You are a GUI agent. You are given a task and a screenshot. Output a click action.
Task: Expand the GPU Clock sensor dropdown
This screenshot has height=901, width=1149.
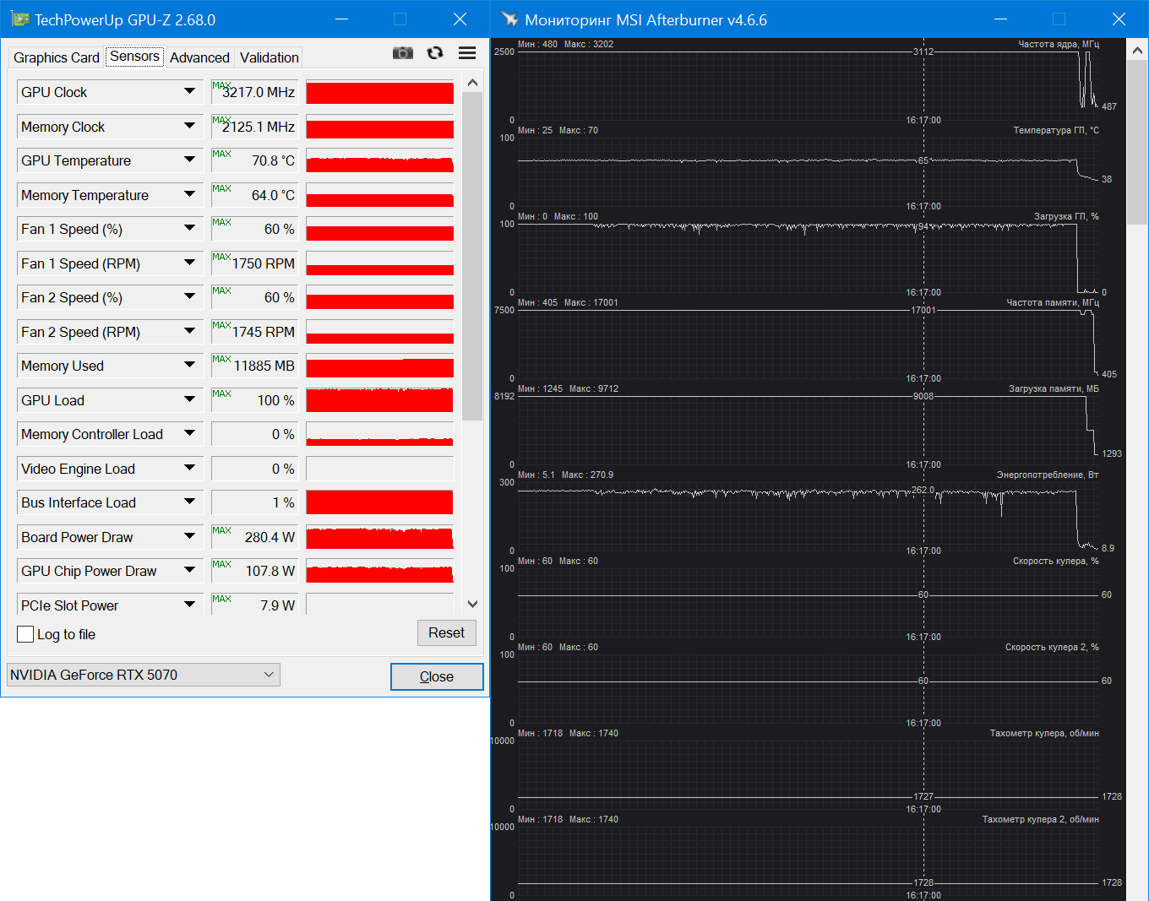pos(189,91)
